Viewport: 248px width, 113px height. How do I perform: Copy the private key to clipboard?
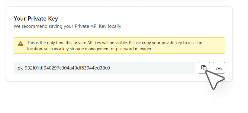pyautogui.click(x=204, y=68)
